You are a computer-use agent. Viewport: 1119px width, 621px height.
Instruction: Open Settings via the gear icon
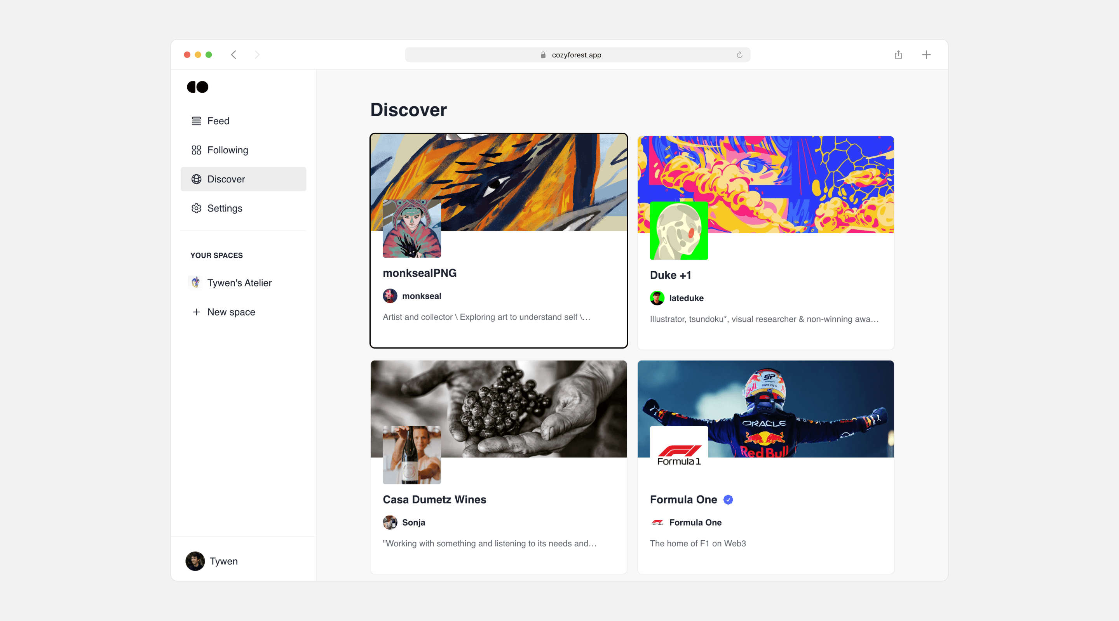pyautogui.click(x=196, y=208)
